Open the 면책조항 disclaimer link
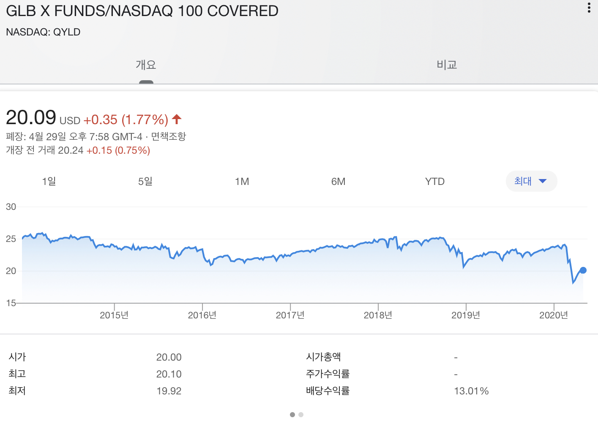Viewport: 598px width, 421px height. coord(169,136)
